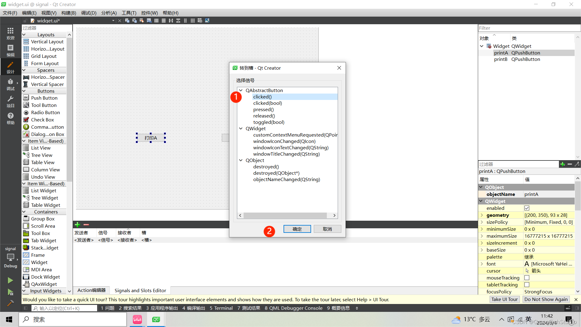Open the Windows Start menu

pos(9,319)
